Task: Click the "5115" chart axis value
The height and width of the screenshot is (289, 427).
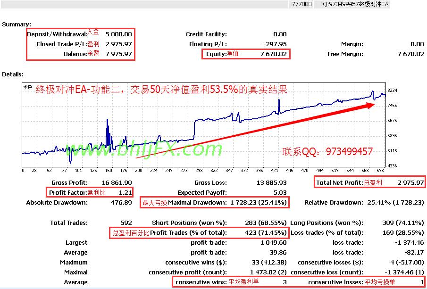Action: point(393,150)
